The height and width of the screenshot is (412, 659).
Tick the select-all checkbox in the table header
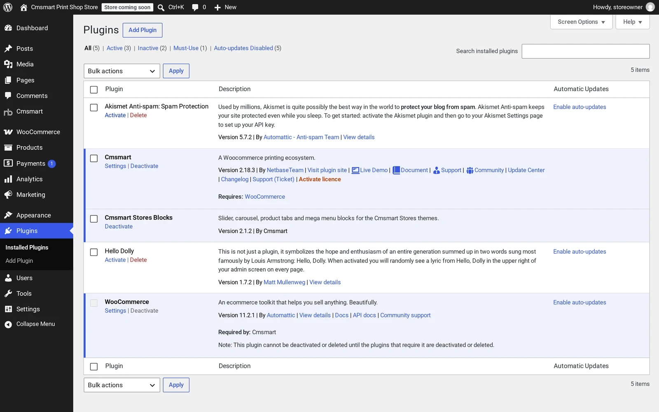click(x=94, y=89)
